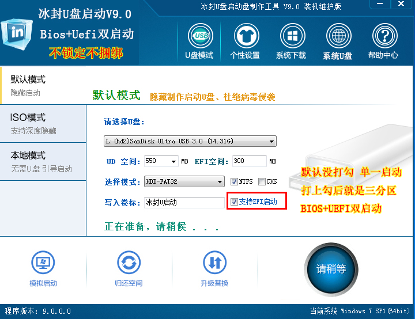This screenshot has width=415, height=319.
Task: Open 系统U盘 via the globe icon
Action: pos(339,36)
